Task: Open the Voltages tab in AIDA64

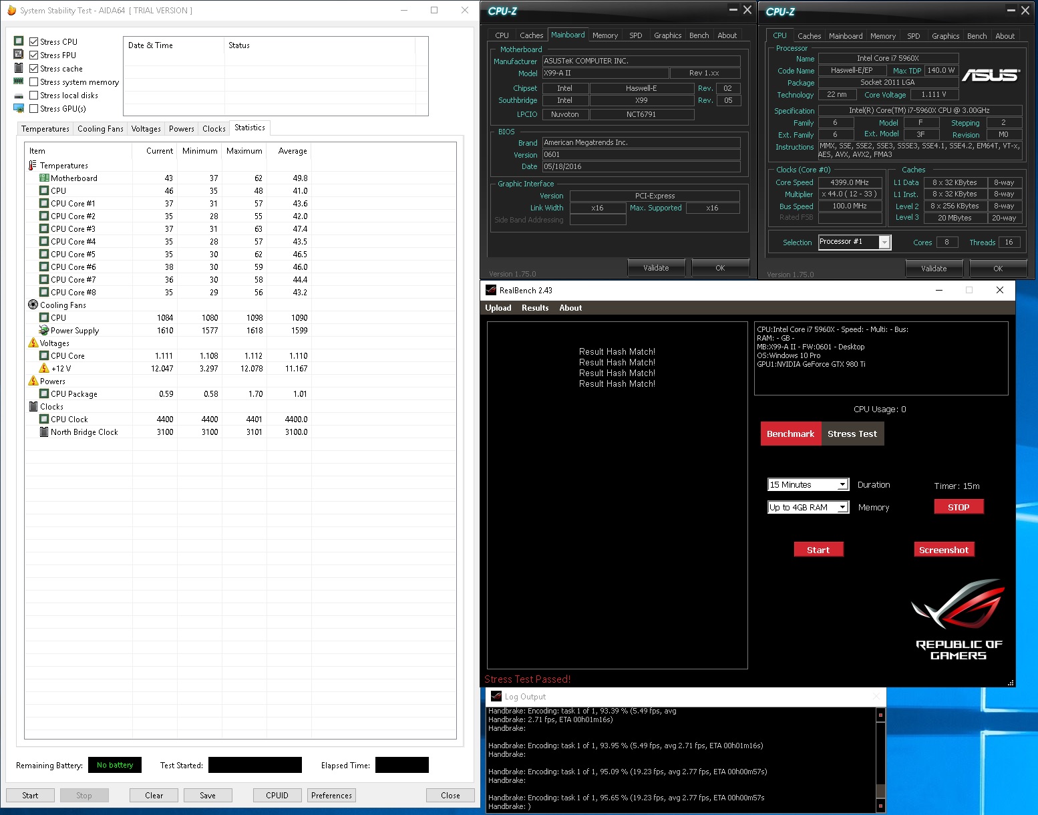Action: pos(146,129)
